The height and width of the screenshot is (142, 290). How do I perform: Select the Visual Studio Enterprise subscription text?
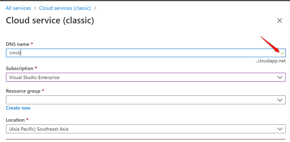[x=34, y=78]
